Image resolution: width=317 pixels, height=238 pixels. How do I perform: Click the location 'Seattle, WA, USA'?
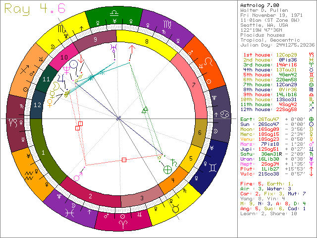[264, 25]
